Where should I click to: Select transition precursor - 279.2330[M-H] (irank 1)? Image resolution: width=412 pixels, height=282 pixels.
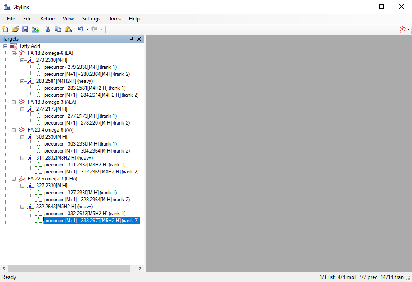80,68
